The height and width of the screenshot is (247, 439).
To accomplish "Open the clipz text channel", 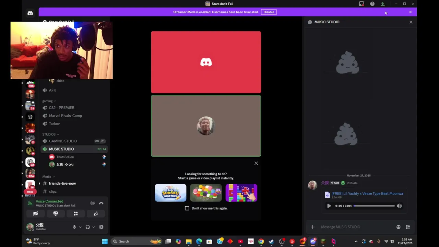I will tap(74, 191).
